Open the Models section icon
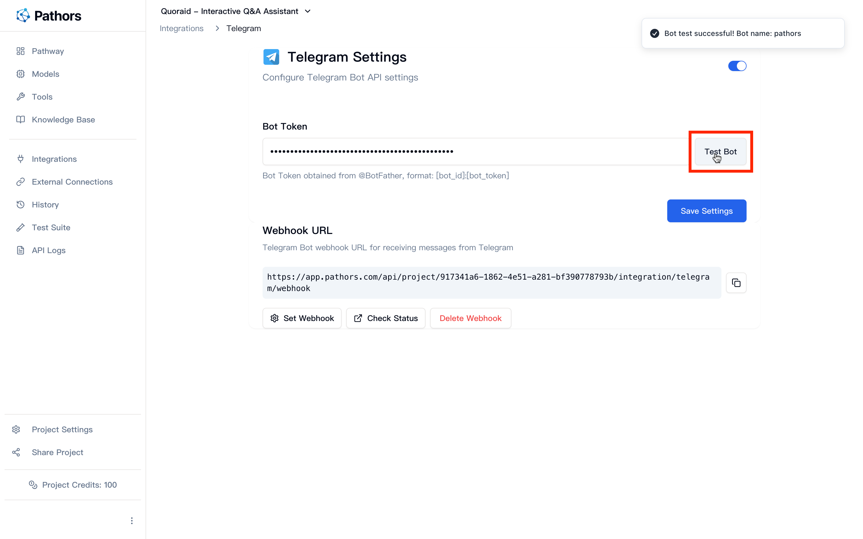This screenshot has height=539, width=863. pos(20,74)
